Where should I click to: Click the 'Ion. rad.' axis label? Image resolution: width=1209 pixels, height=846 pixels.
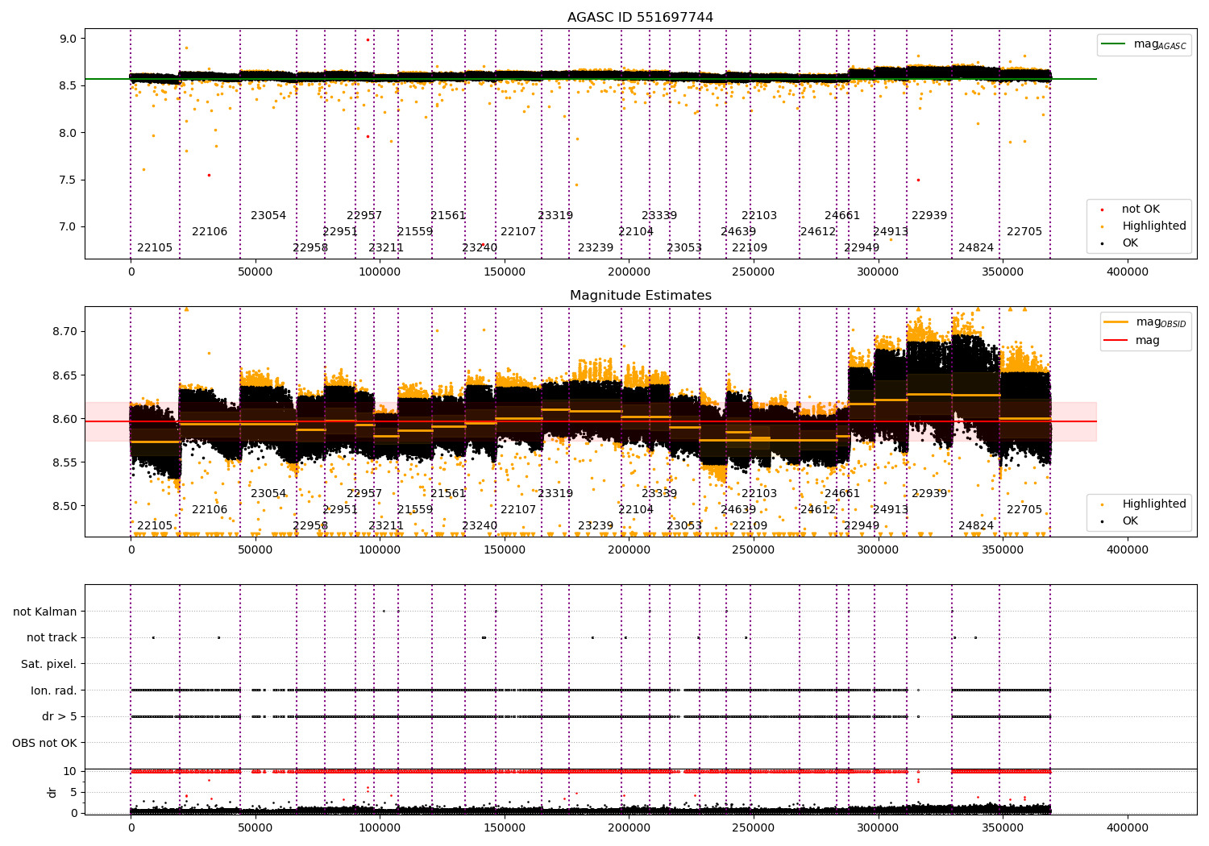coord(54,690)
